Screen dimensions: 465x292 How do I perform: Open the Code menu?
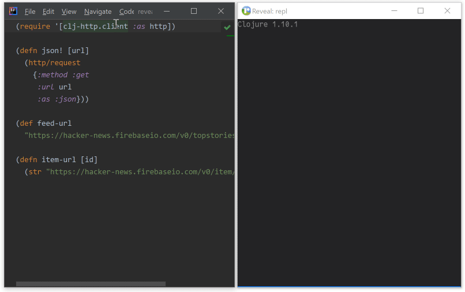[126, 12]
